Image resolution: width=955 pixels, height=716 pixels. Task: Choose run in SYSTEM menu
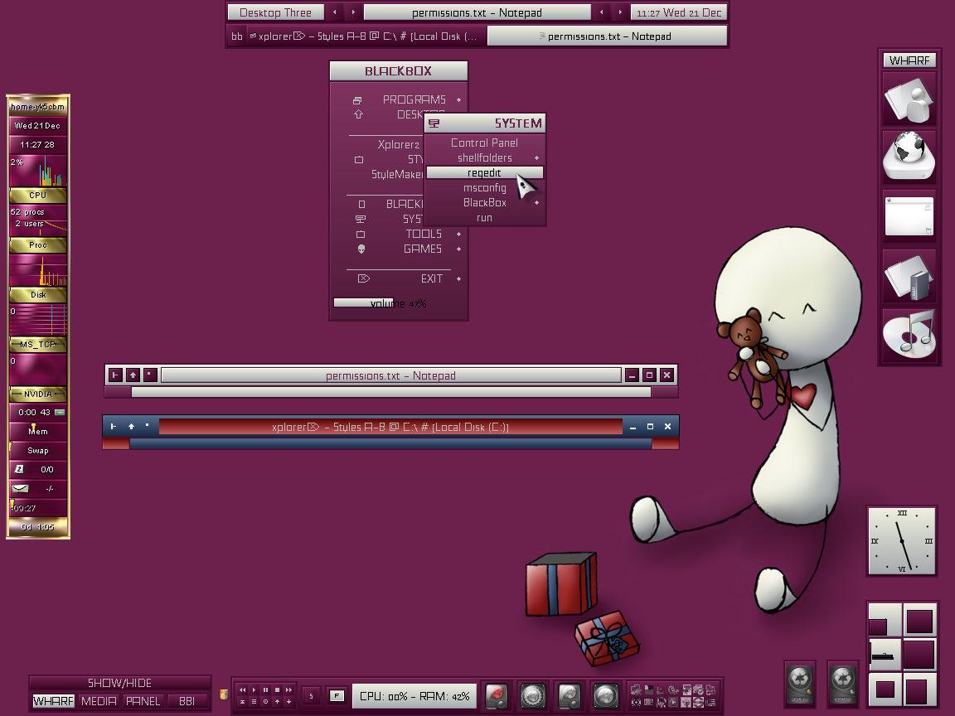485,218
